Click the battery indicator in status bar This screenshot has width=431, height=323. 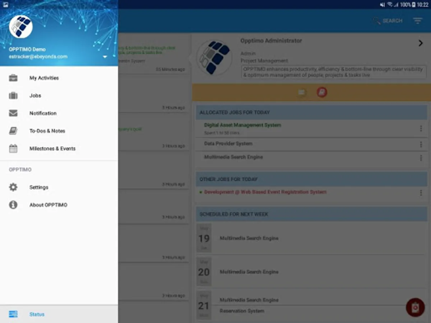coord(414,5)
